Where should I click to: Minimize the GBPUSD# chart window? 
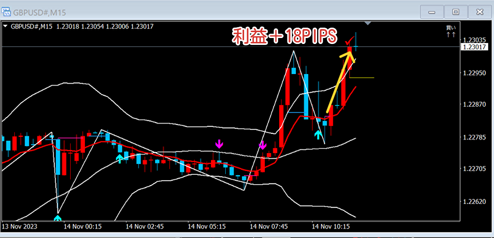432,12
